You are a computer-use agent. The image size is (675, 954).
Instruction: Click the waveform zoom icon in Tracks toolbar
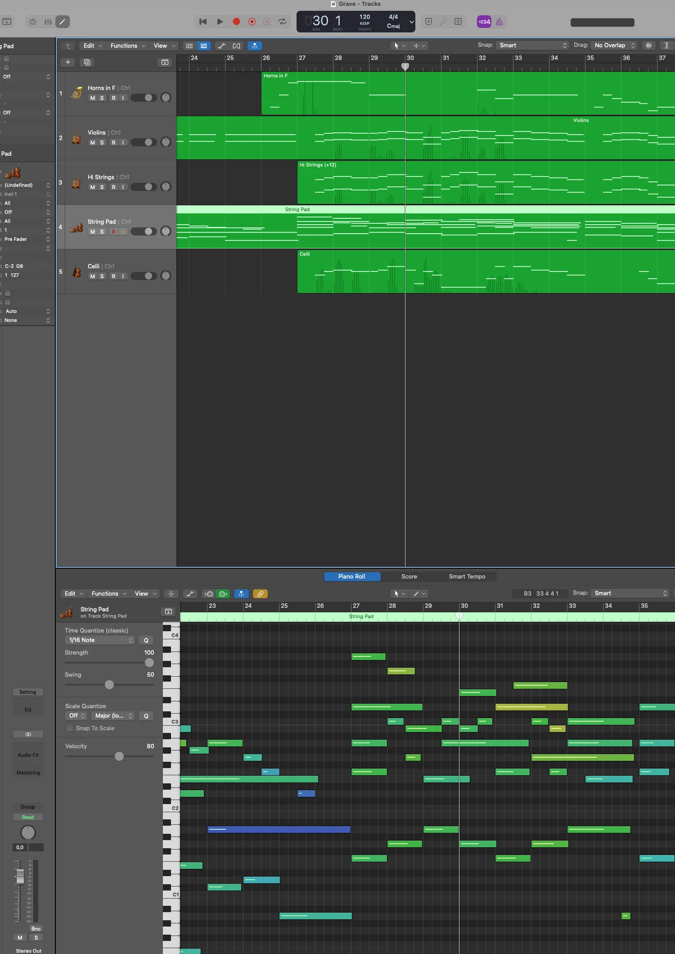point(648,45)
